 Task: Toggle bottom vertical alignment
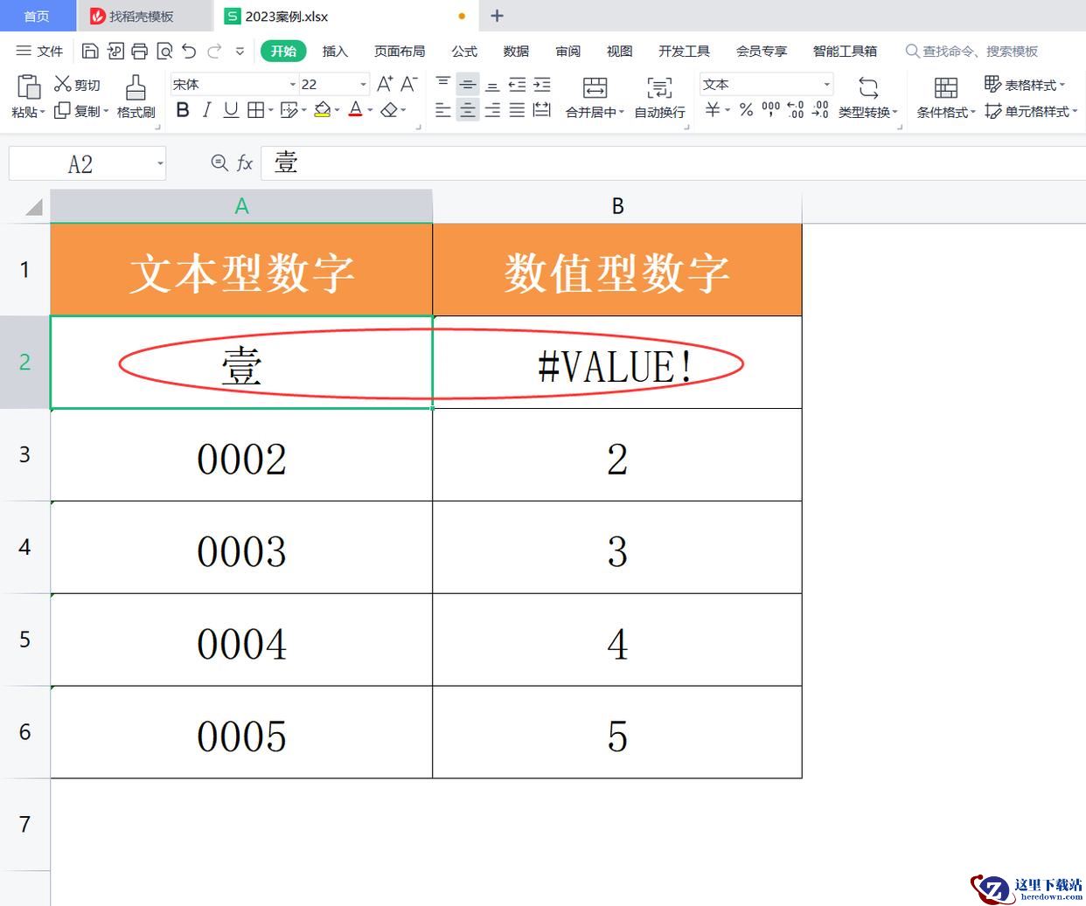click(x=492, y=85)
